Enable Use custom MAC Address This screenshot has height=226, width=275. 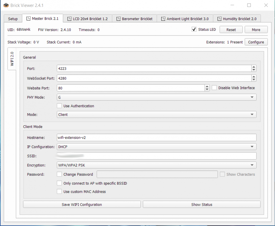pyautogui.click(x=60, y=191)
